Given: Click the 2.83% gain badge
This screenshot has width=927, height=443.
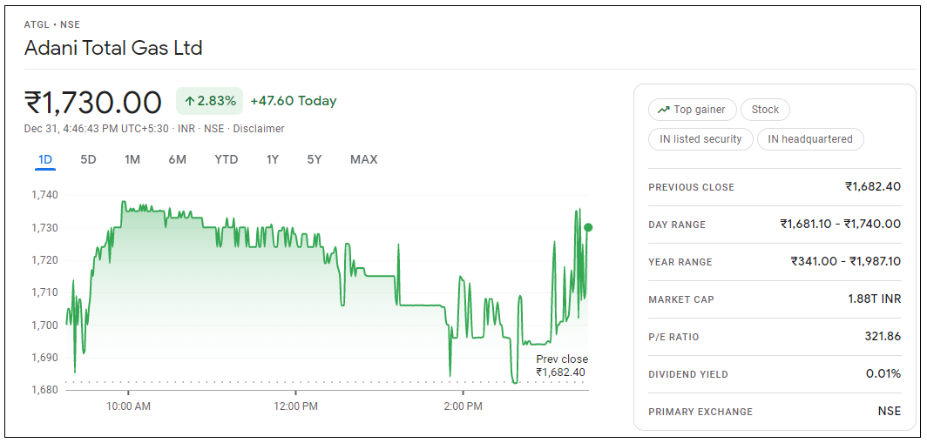Looking at the screenshot, I should pyautogui.click(x=209, y=101).
